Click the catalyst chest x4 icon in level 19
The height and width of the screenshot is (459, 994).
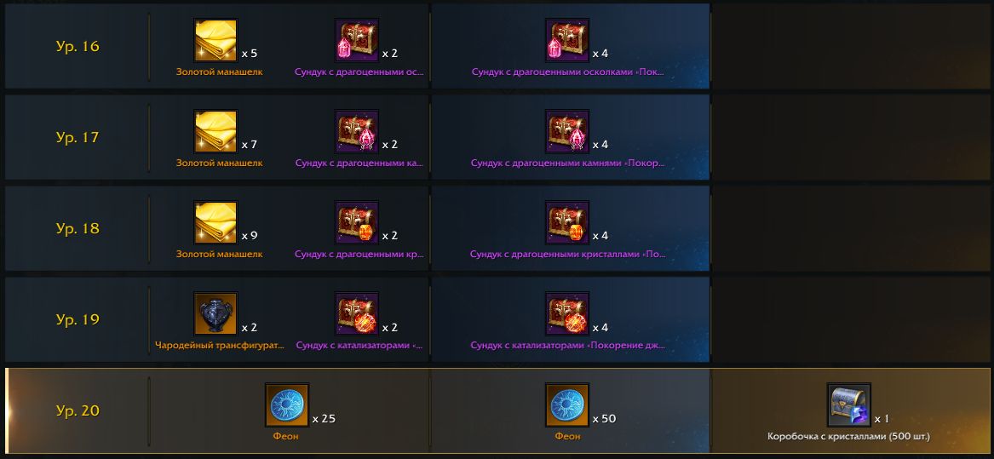point(567,314)
